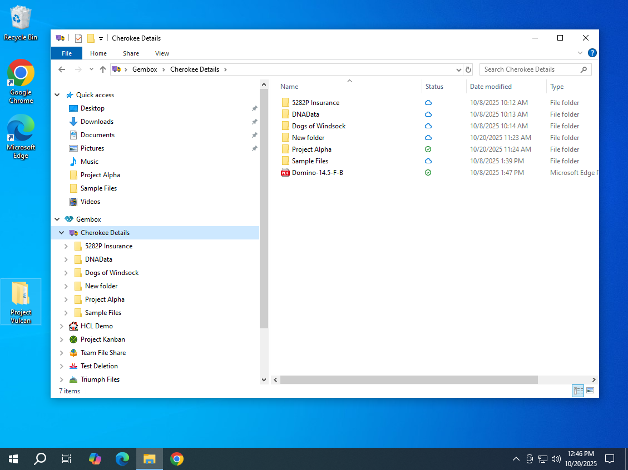
Task: Select the HCL Demo library icon
Action: click(x=73, y=326)
